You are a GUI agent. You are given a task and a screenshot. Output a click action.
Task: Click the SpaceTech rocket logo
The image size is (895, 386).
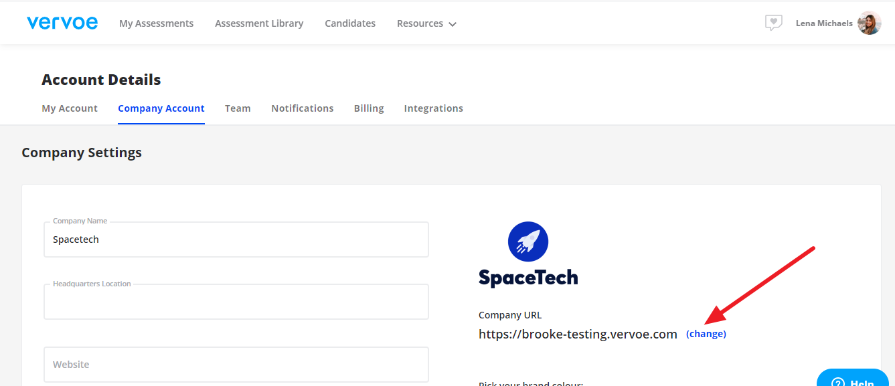coord(528,242)
